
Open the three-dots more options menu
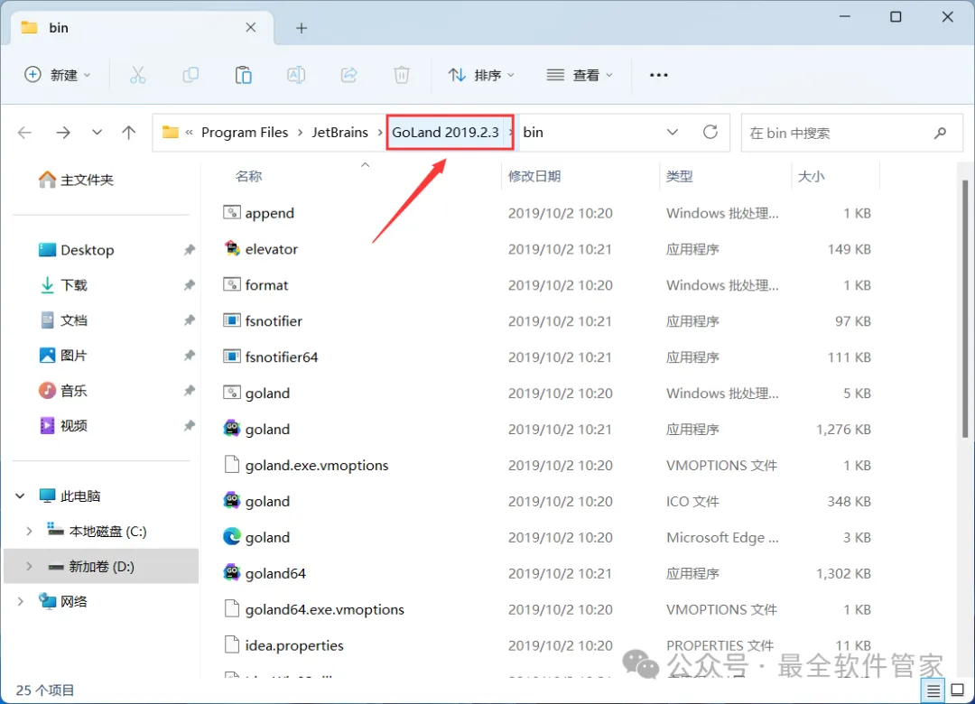point(658,75)
